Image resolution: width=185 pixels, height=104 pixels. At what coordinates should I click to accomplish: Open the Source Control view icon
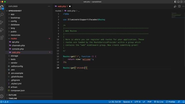click(x=2, y=22)
